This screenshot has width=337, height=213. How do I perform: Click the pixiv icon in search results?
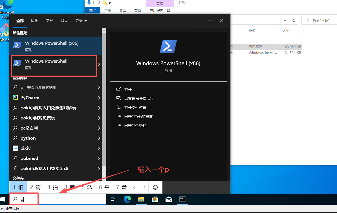click(x=16, y=148)
